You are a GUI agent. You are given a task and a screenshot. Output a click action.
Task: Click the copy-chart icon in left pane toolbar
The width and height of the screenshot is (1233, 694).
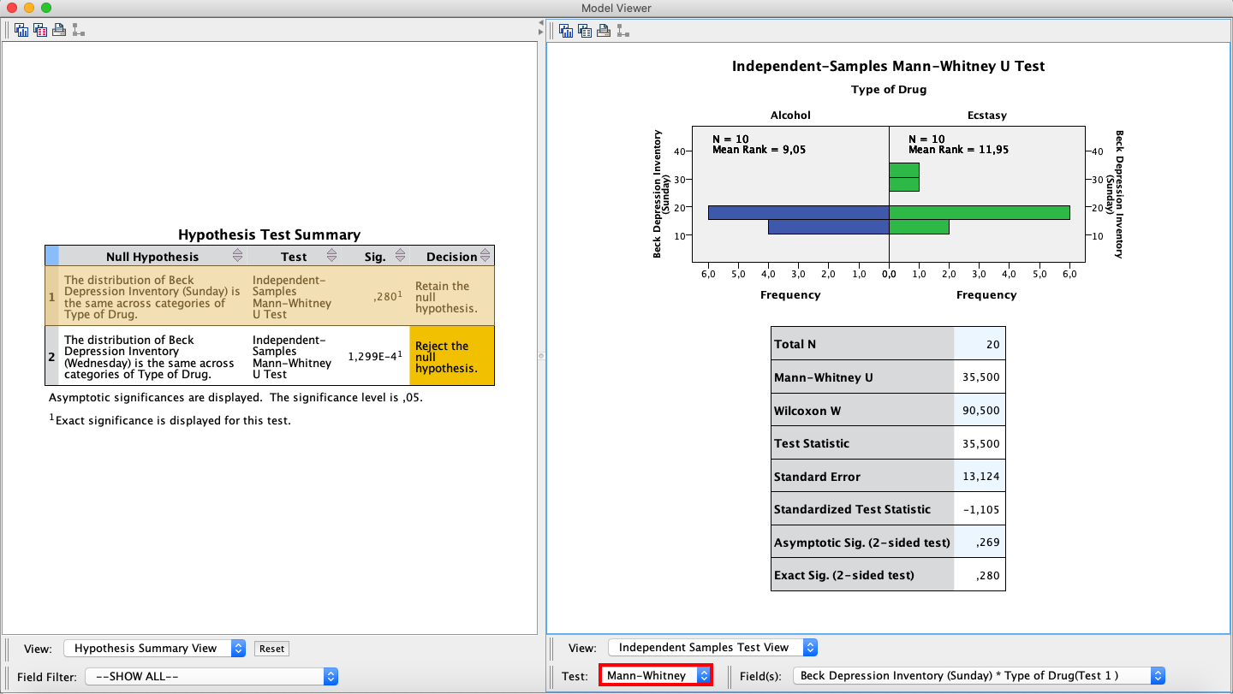pos(21,30)
